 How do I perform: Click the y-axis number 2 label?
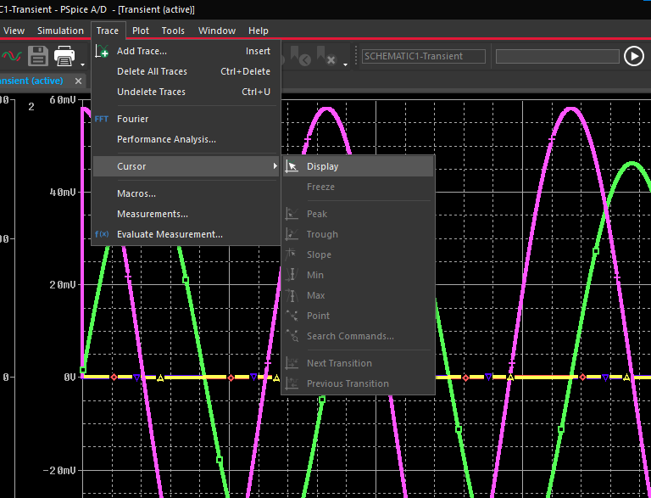coord(31,107)
